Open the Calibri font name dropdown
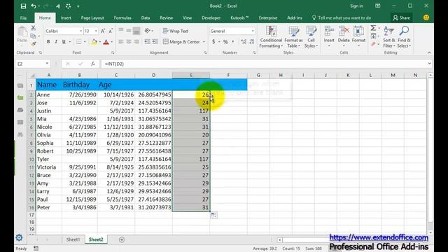 click(x=81, y=31)
